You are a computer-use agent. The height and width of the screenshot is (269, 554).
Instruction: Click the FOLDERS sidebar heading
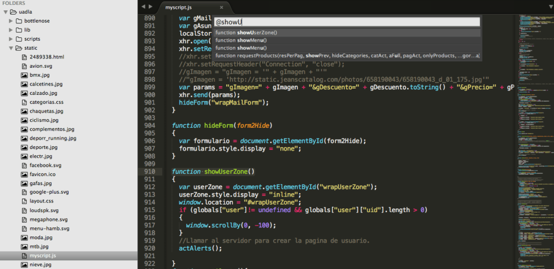tap(14, 3)
